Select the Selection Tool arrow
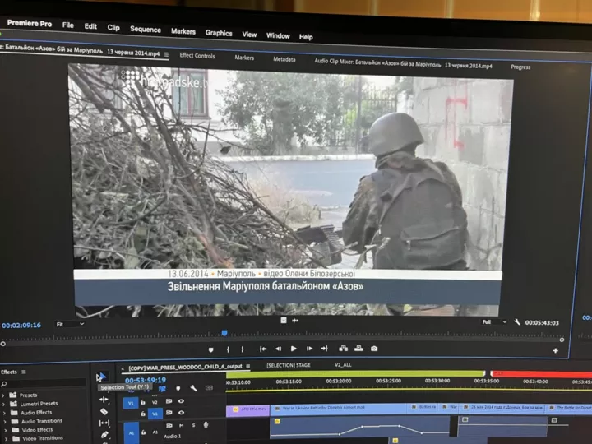The height and width of the screenshot is (444, 592). coord(101,377)
